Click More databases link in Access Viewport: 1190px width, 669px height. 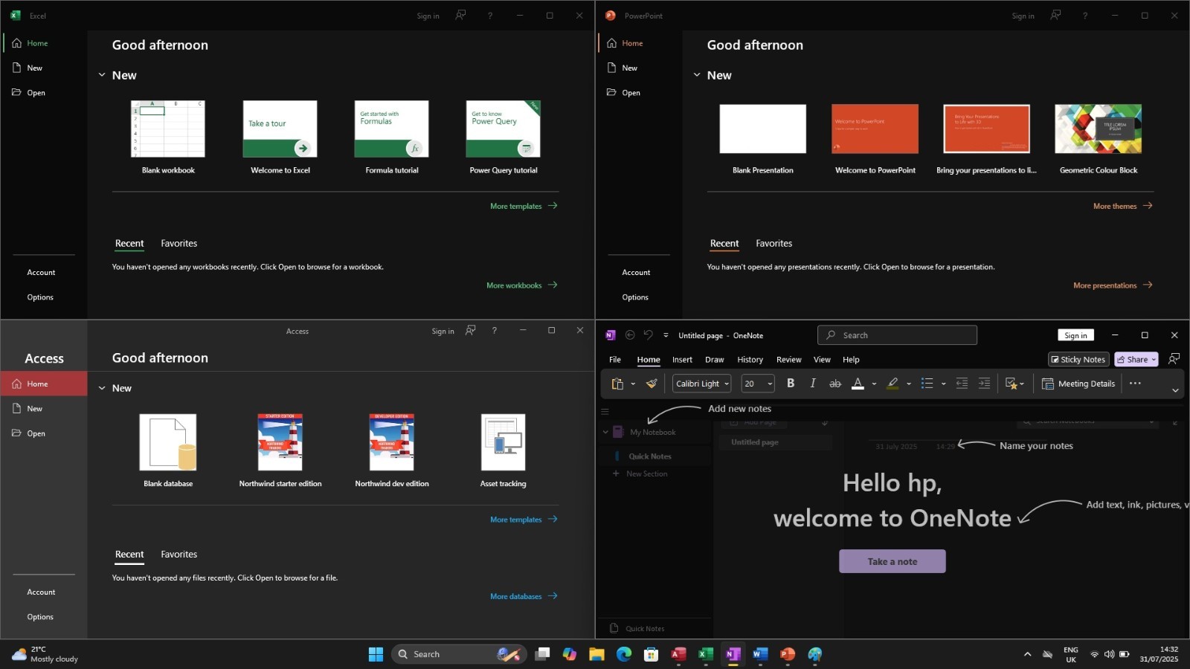point(524,596)
